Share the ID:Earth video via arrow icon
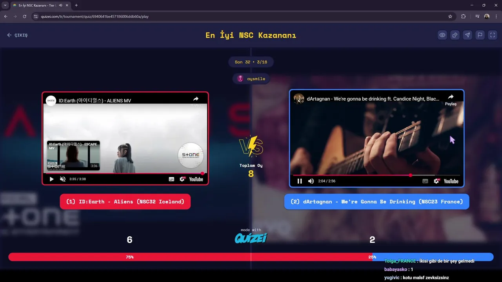This screenshot has width=502, height=282. click(x=196, y=99)
